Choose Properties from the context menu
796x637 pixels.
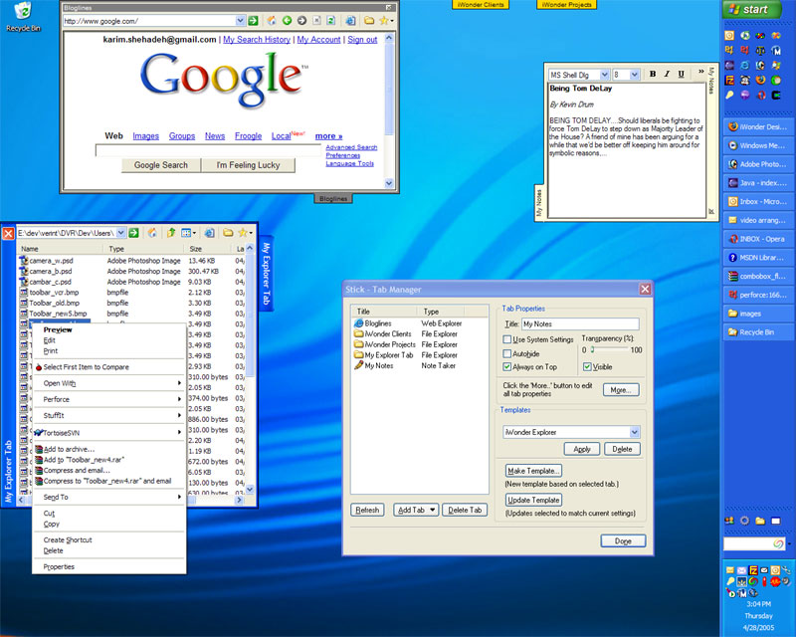[x=59, y=566]
